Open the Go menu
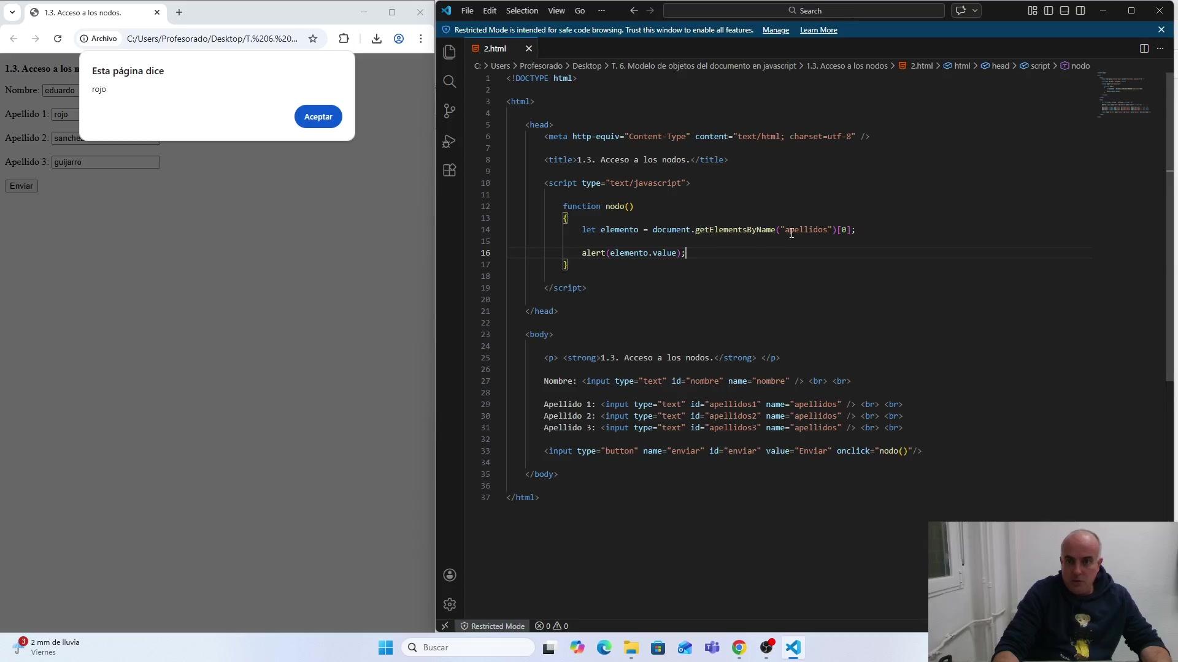The width and height of the screenshot is (1178, 662). [x=580, y=10]
